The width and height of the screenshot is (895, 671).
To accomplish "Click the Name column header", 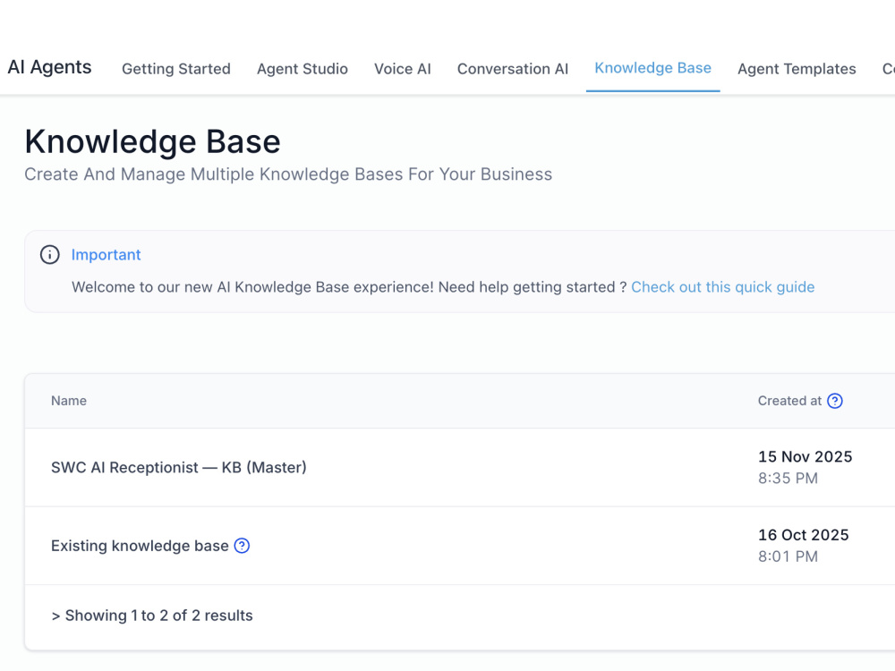I will pyautogui.click(x=69, y=401).
